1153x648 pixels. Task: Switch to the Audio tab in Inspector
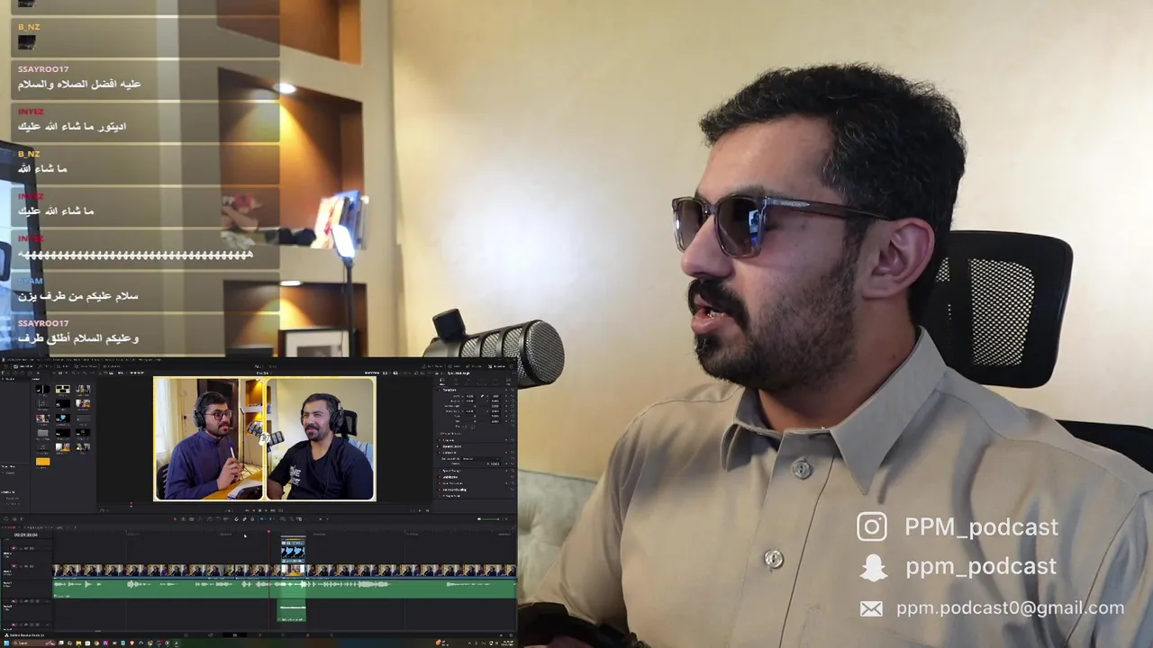click(x=456, y=382)
